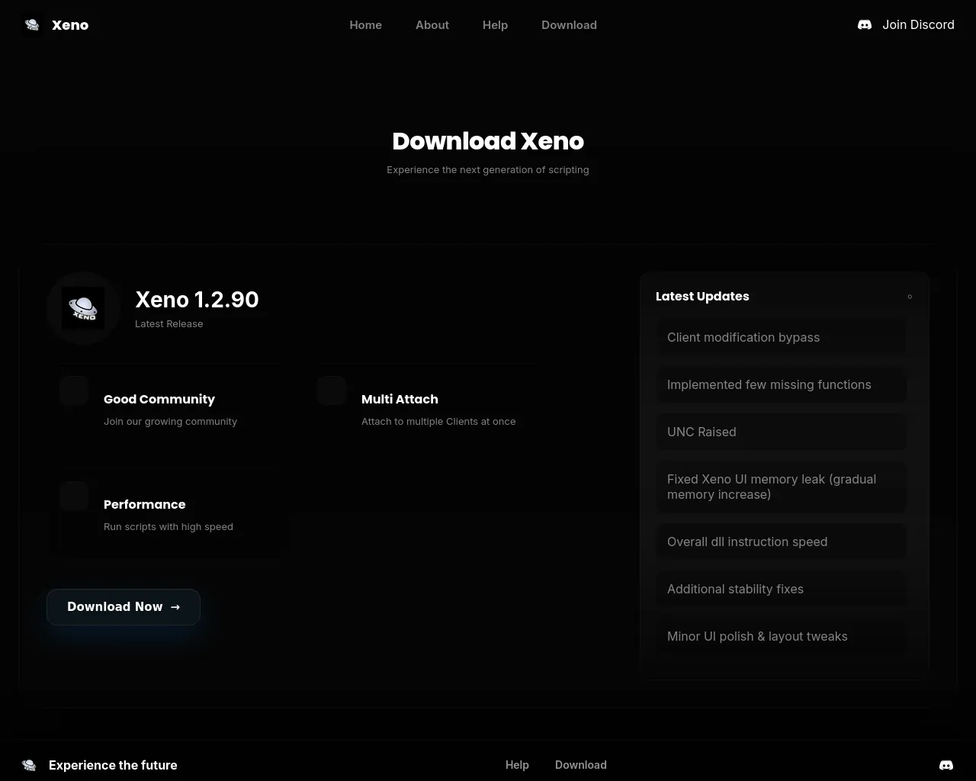Viewport: 976px width, 781px height.
Task: Click 'Experience the next generation of scripting' subtitle
Action: pos(488,169)
